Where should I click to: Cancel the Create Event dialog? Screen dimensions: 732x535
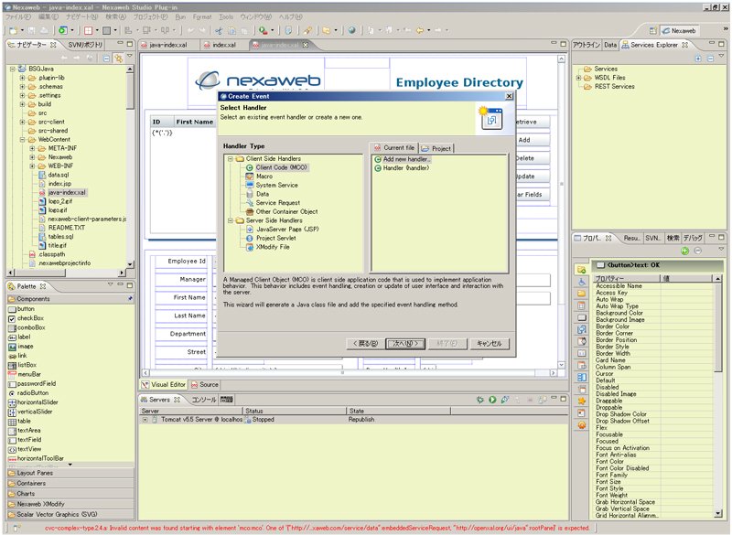[x=490, y=344]
